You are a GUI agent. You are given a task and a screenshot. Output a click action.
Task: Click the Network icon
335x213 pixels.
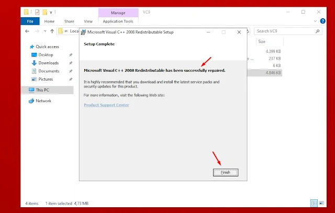[31, 101]
